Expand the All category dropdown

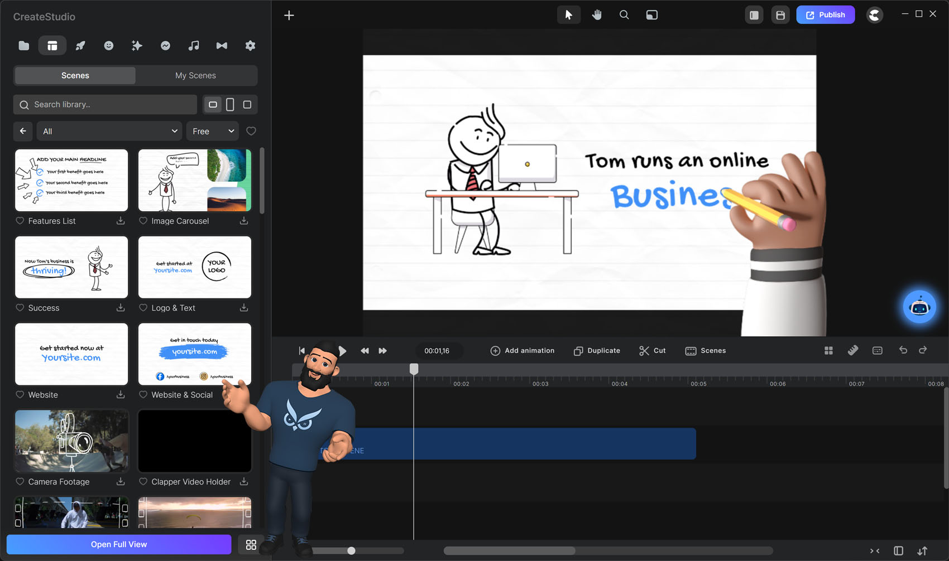pyautogui.click(x=109, y=131)
